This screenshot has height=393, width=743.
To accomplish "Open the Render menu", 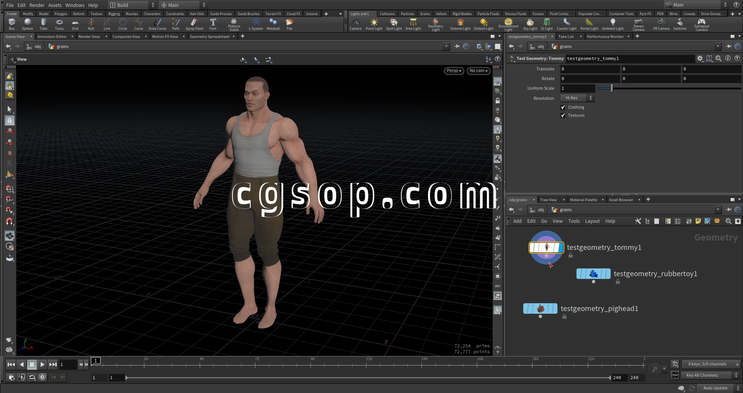I will click(x=37, y=5).
